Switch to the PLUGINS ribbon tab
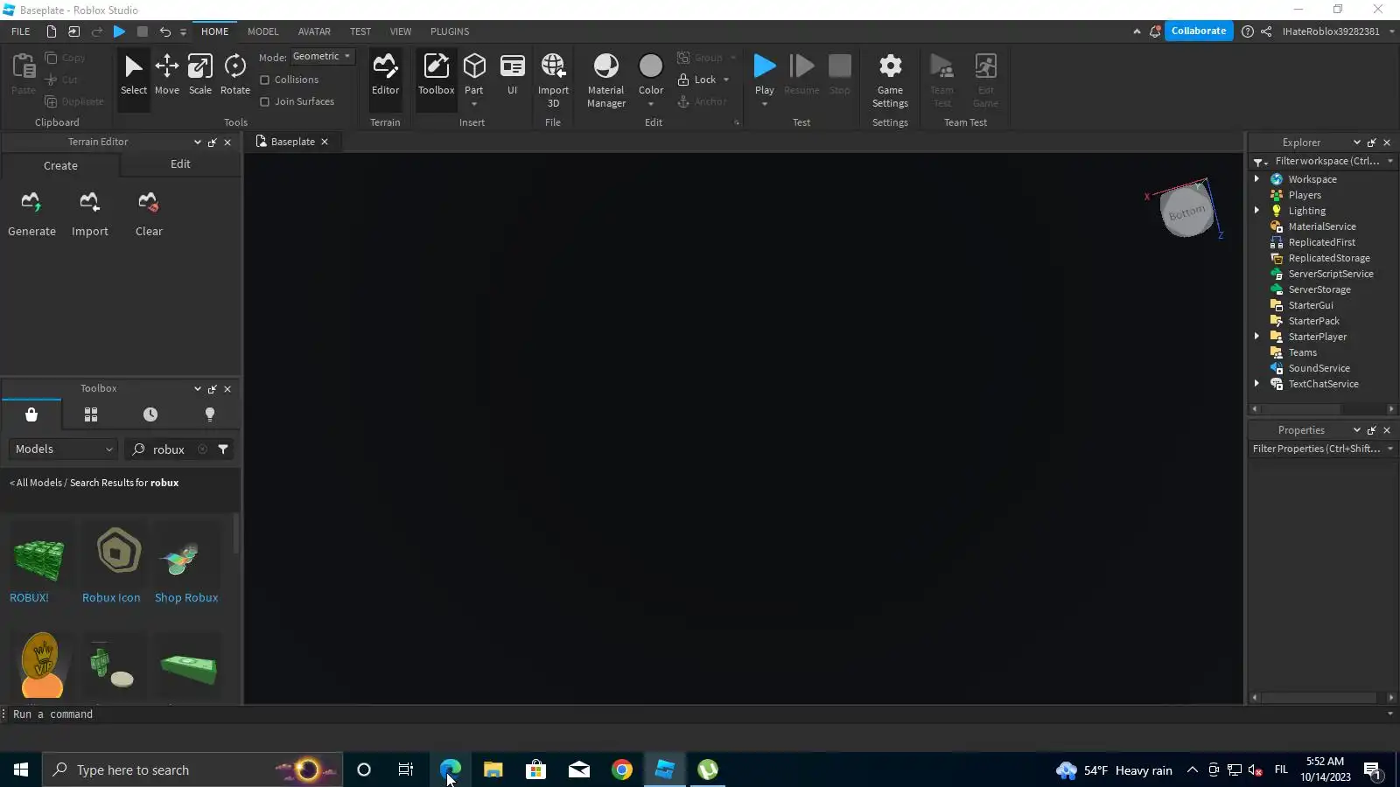 point(450,31)
